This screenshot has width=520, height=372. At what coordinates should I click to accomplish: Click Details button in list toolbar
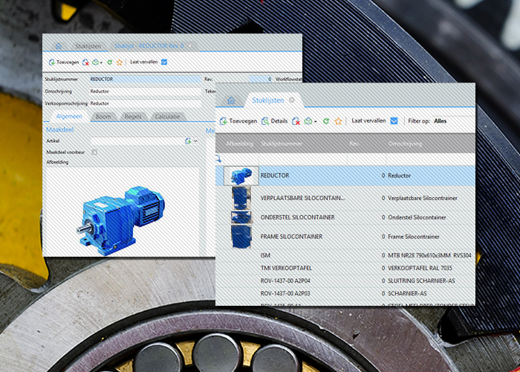(275, 121)
